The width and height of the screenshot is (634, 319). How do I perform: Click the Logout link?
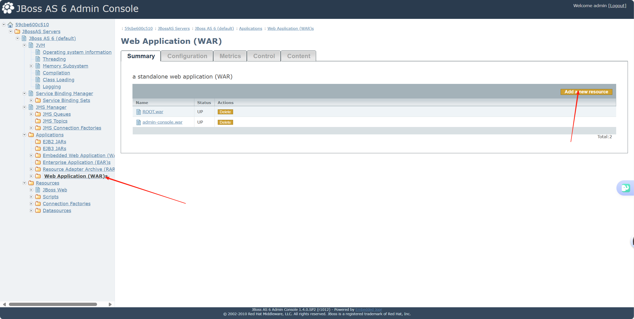617,6
